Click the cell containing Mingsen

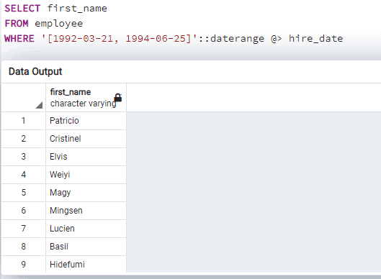coord(86,211)
